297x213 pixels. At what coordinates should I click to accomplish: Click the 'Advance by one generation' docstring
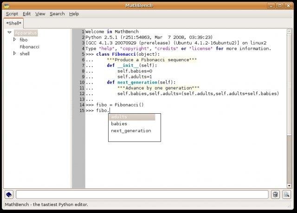point(158,88)
